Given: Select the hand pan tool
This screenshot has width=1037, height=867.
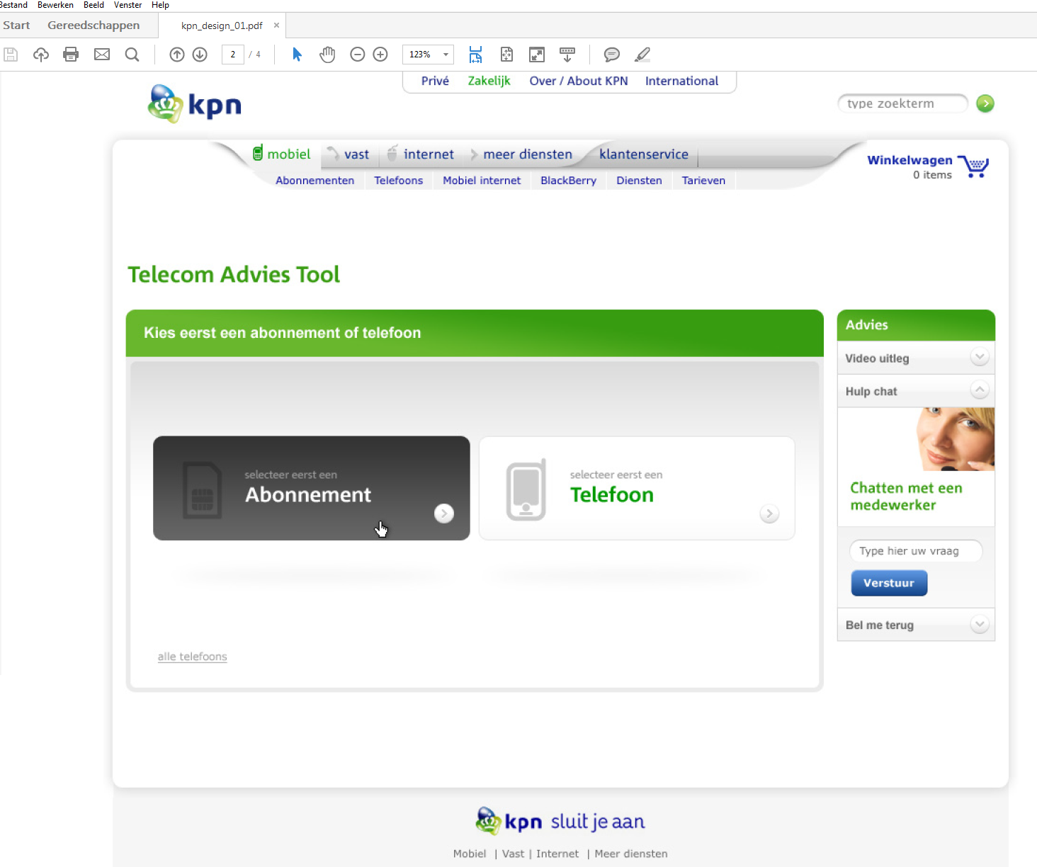Looking at the screenshot, I should click(327, 55).
